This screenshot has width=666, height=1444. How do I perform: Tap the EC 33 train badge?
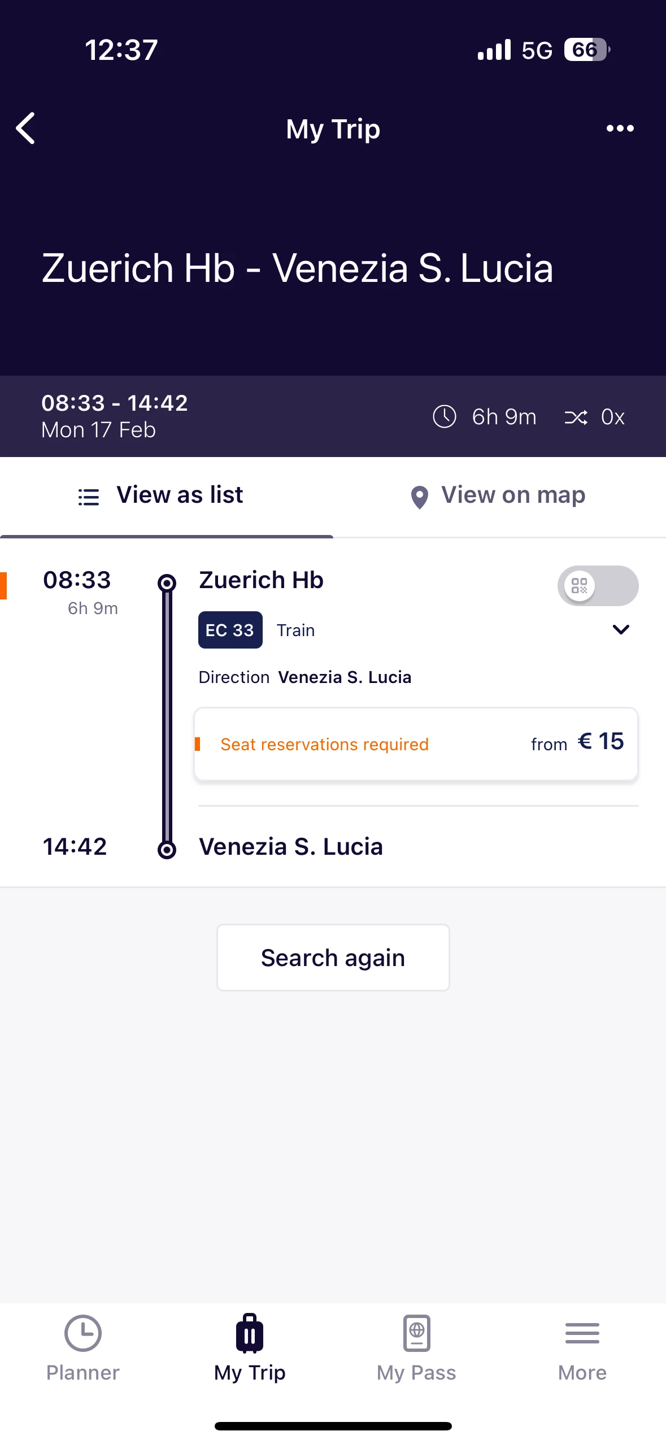pyautogui.click(x=230, y=630)
